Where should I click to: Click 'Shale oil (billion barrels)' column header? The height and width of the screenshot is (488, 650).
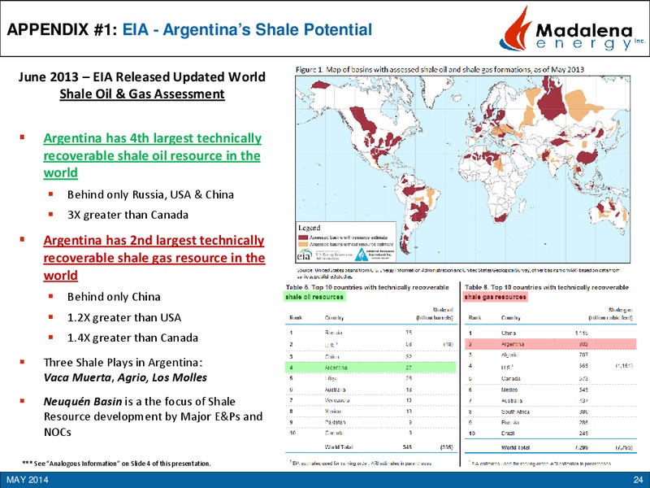[435, 314]
